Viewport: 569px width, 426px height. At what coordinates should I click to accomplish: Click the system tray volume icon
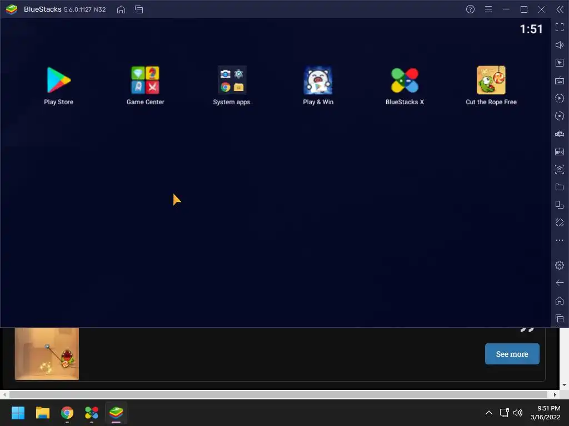518,413
